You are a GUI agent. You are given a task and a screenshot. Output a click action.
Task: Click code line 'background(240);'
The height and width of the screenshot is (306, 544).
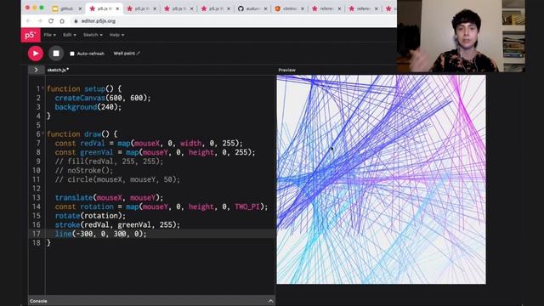coord(88,107)
